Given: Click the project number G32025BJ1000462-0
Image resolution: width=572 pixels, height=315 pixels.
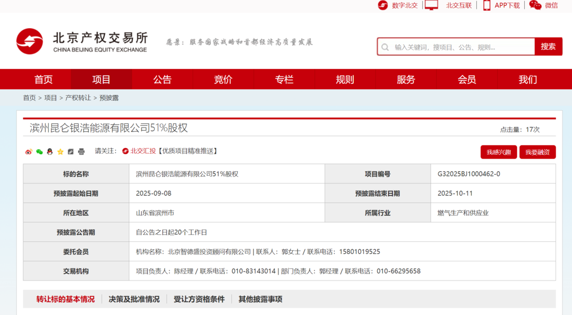Looking at the screenshot, I should point(469,174).
